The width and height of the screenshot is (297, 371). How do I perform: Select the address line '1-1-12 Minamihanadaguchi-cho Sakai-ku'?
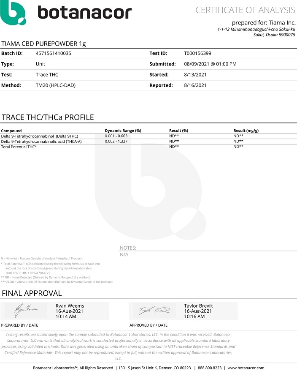(x=256, y=29)
